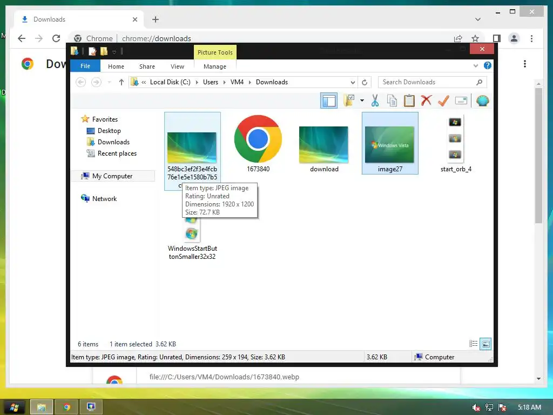
Task: Click Users in the address path
Action: pos(211,82)
